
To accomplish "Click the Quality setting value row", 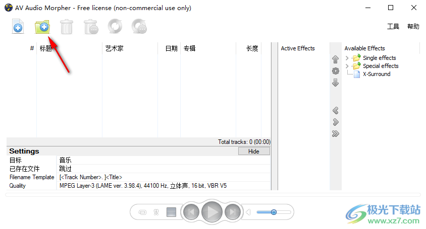I will pyautogui.click(x=143, y=186).
